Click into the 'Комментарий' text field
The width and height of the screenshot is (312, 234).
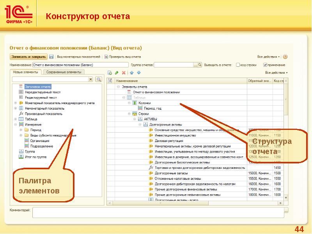160,212
